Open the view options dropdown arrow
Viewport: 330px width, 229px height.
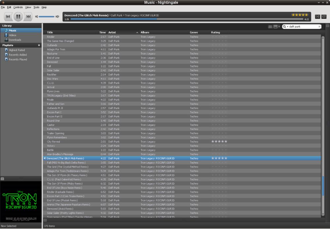tap(279, 27)
